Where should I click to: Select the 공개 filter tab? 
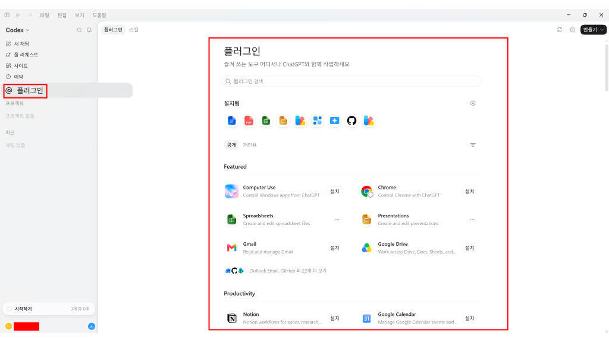click(x=231, y=145)
